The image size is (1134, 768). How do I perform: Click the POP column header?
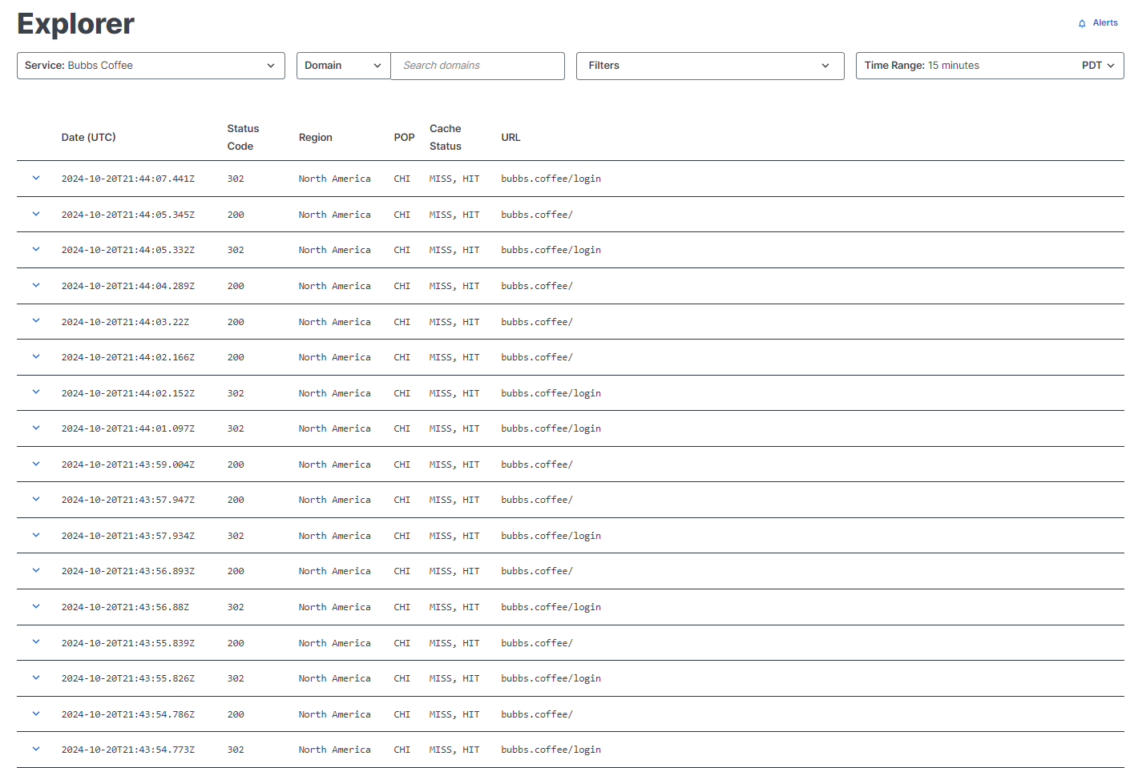point(404,137)
